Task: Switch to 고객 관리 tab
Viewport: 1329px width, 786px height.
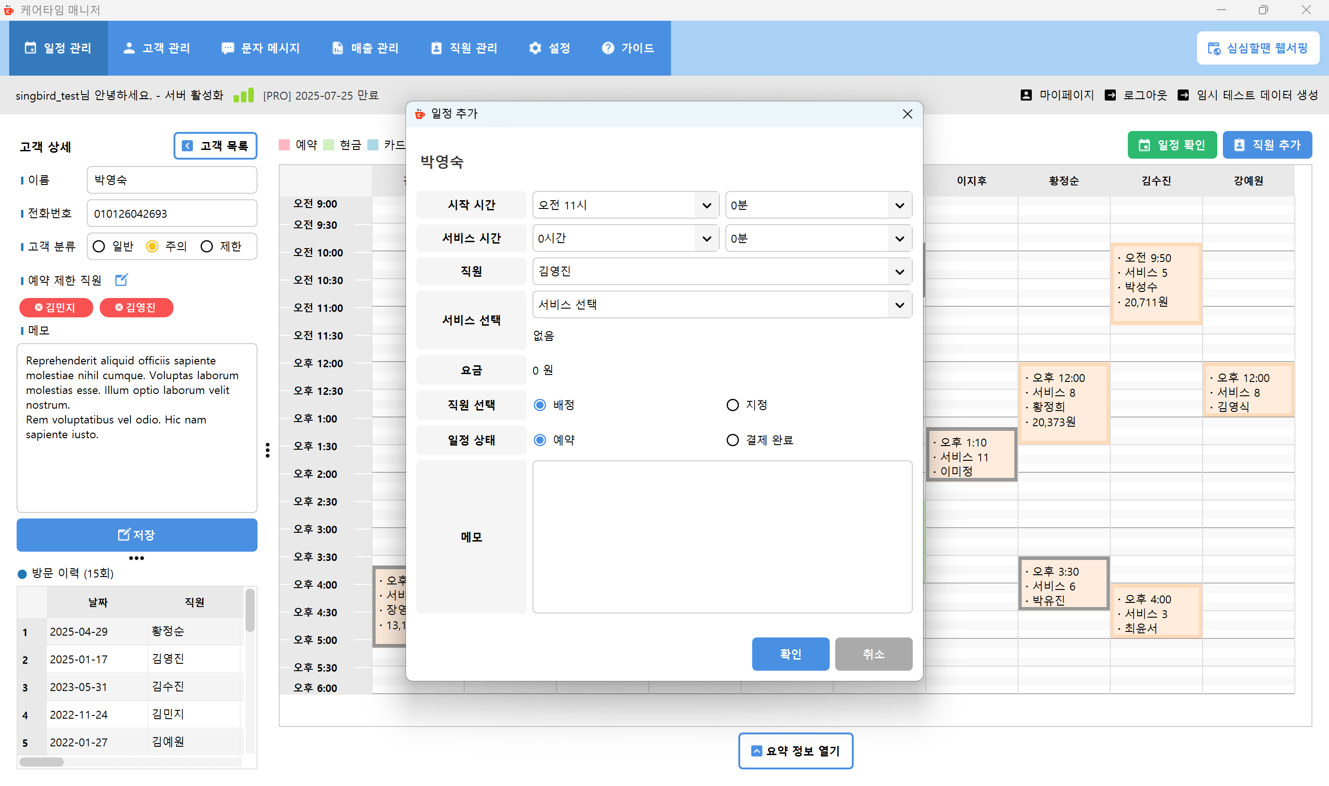Action: pos(157,48)
